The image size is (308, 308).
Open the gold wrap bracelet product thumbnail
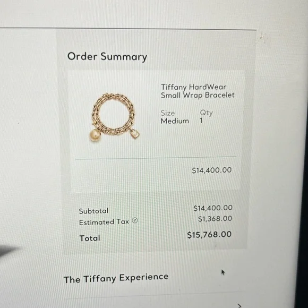(115, 117)
